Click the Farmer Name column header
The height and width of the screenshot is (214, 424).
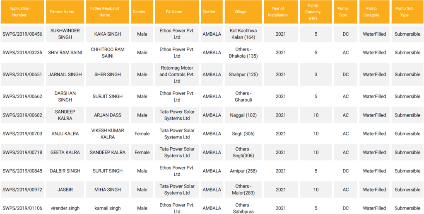(65, 12)
